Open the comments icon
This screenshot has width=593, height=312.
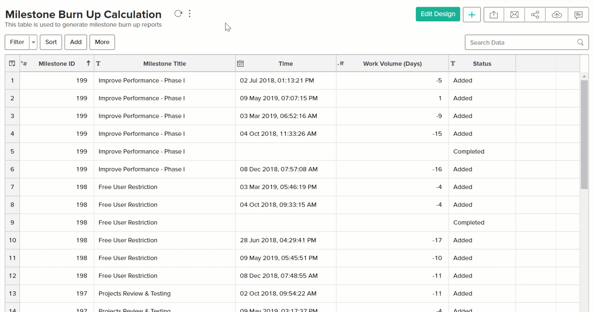pos(578,15)
